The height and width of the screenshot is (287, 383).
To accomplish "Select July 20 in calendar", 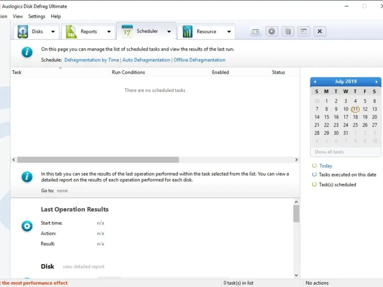I will click(x=374, y=117).
